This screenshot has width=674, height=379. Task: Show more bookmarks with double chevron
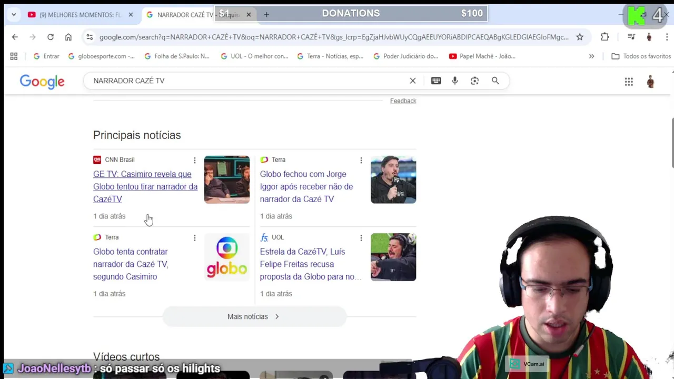pos(591,56)
